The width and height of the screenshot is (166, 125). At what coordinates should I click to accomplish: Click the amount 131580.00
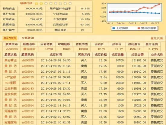coord(139,66)
